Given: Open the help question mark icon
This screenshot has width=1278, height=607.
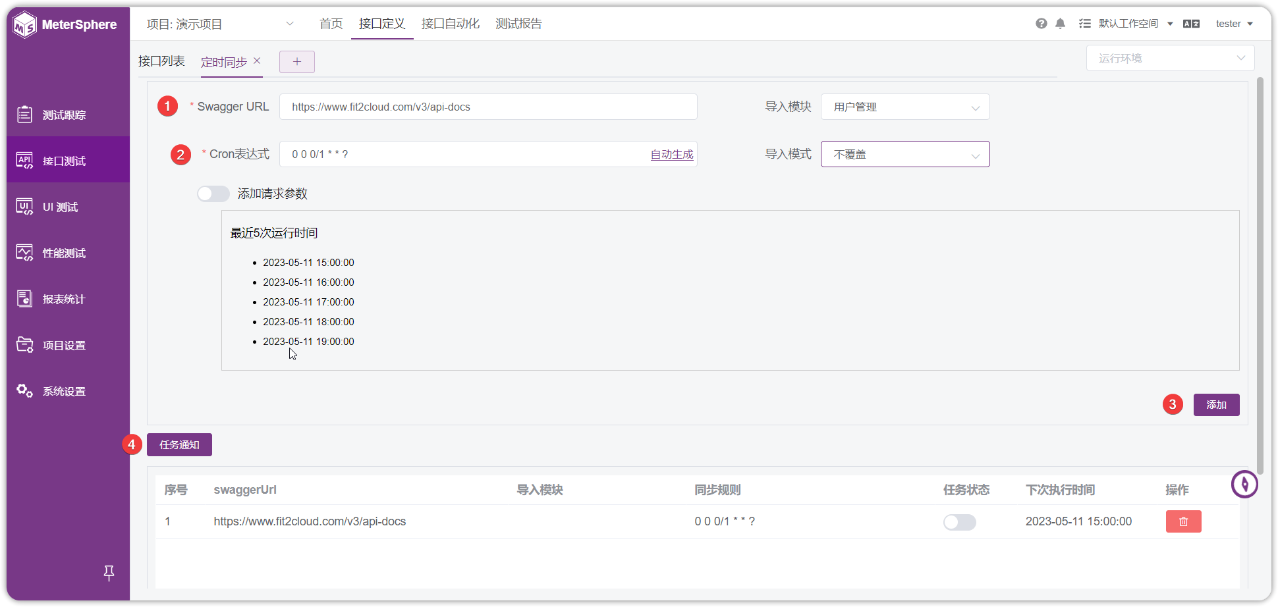Looking at the screenshot, I should (x=1042, y=24).
